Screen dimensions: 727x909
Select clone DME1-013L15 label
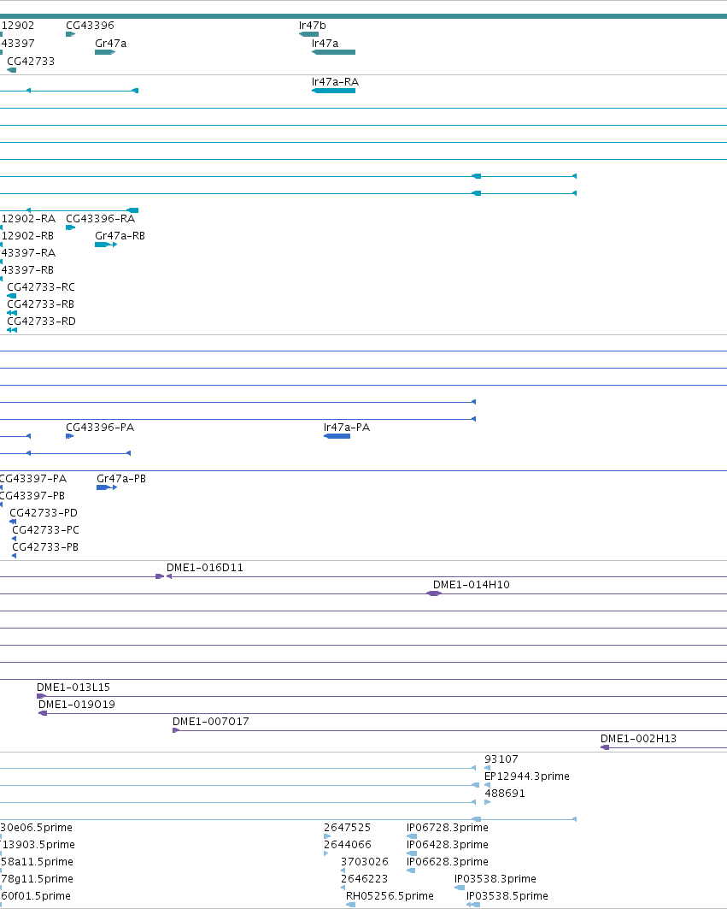[x=73, y=688]
